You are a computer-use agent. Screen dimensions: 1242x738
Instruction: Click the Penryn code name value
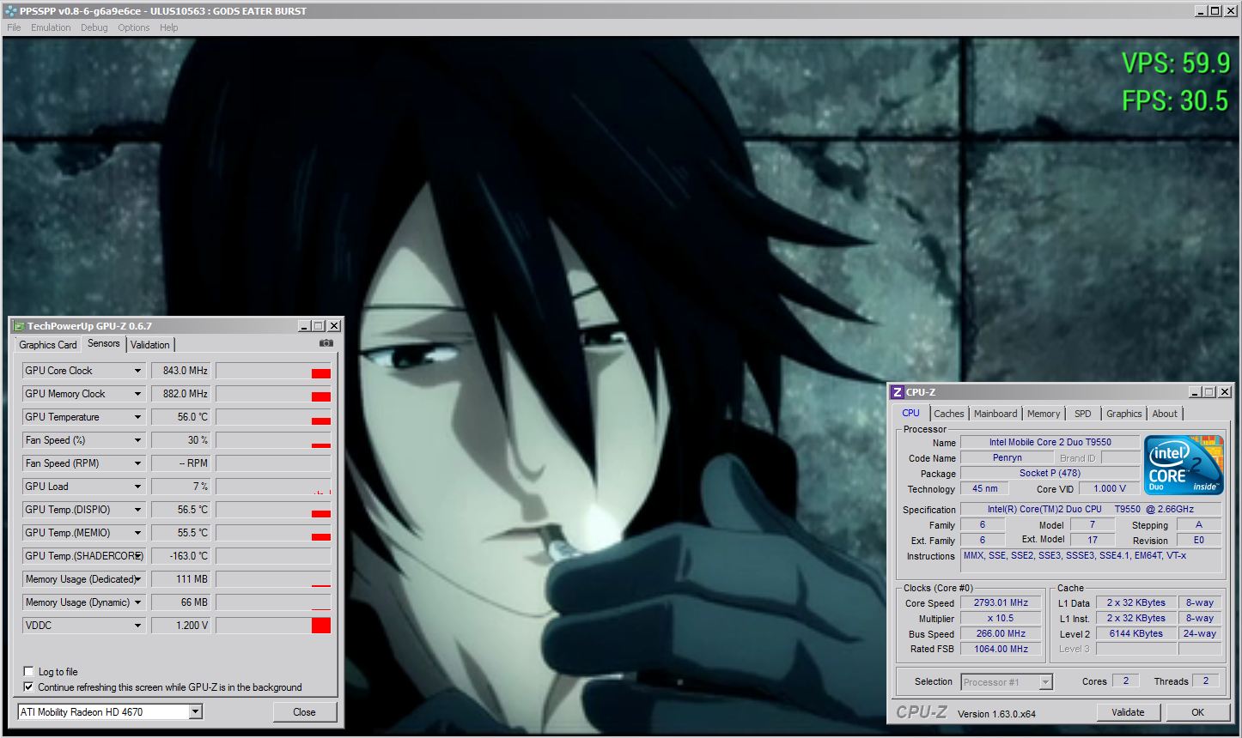point(1007,458)
